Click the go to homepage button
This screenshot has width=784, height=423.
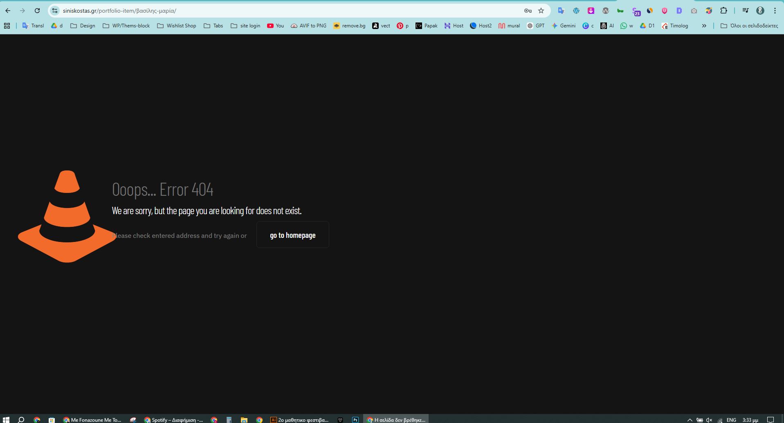click(x=292, y=235)
